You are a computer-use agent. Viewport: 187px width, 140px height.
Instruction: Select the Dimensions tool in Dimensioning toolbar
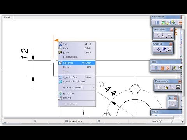(160, 87)
